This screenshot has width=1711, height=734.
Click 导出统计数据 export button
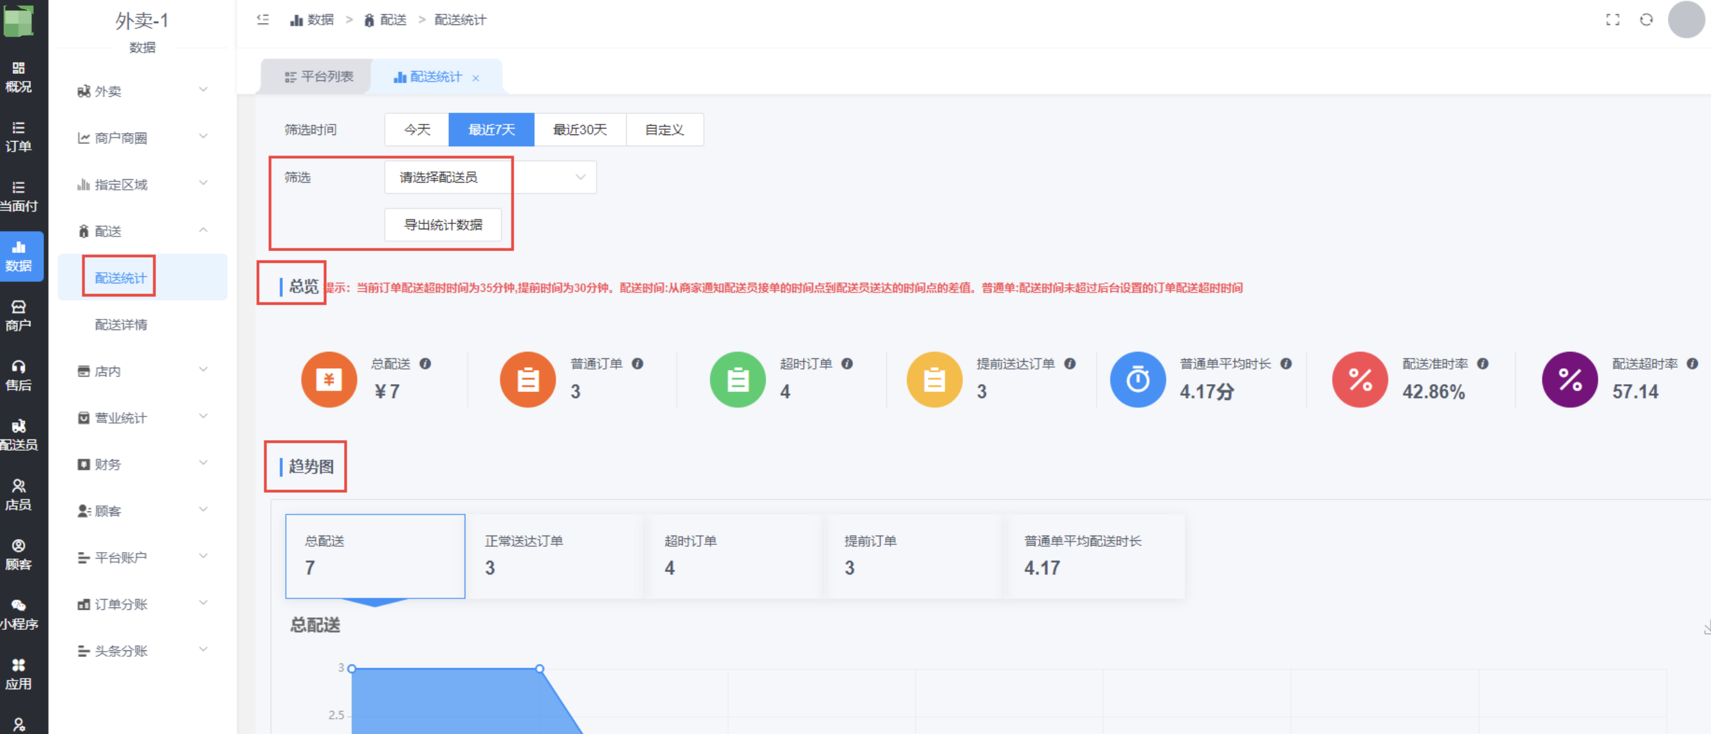443,225
